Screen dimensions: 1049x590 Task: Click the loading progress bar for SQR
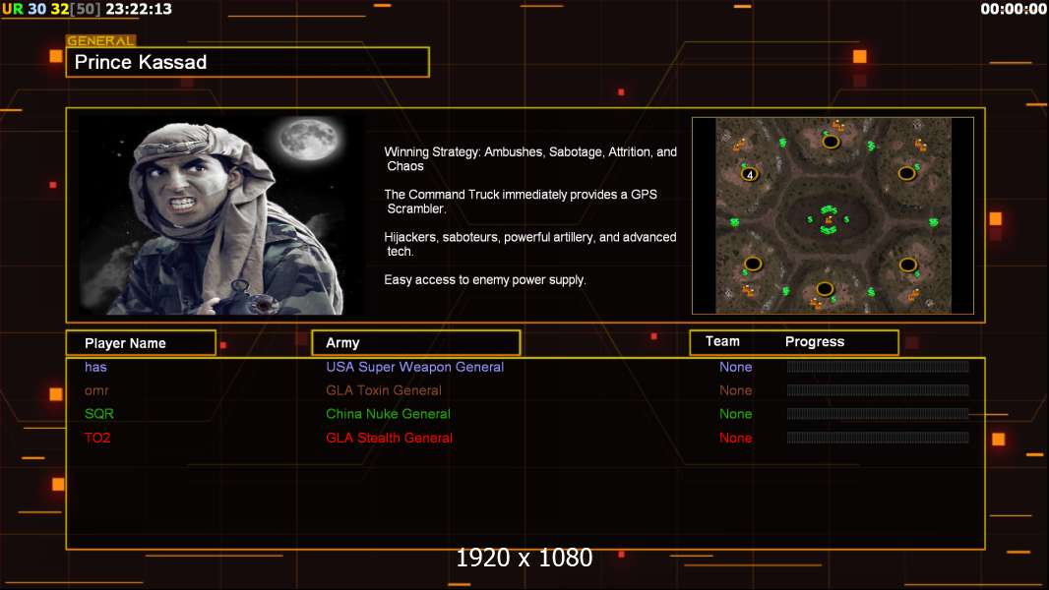click(878, 414)
